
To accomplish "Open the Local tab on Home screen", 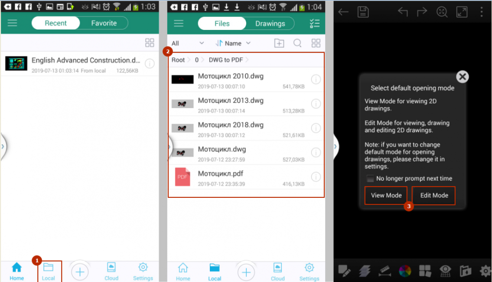I will 49,271.
